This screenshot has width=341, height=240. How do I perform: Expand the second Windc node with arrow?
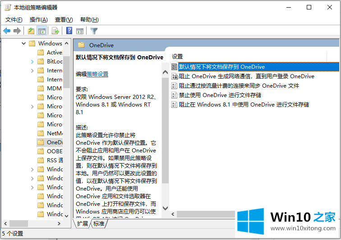click(x=32, y=178)
